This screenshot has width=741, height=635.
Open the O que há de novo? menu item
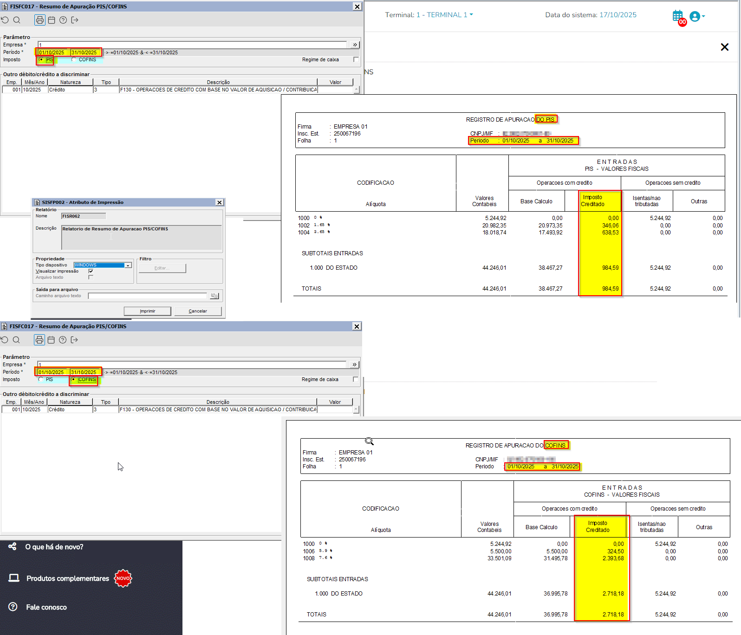(54, 547)
